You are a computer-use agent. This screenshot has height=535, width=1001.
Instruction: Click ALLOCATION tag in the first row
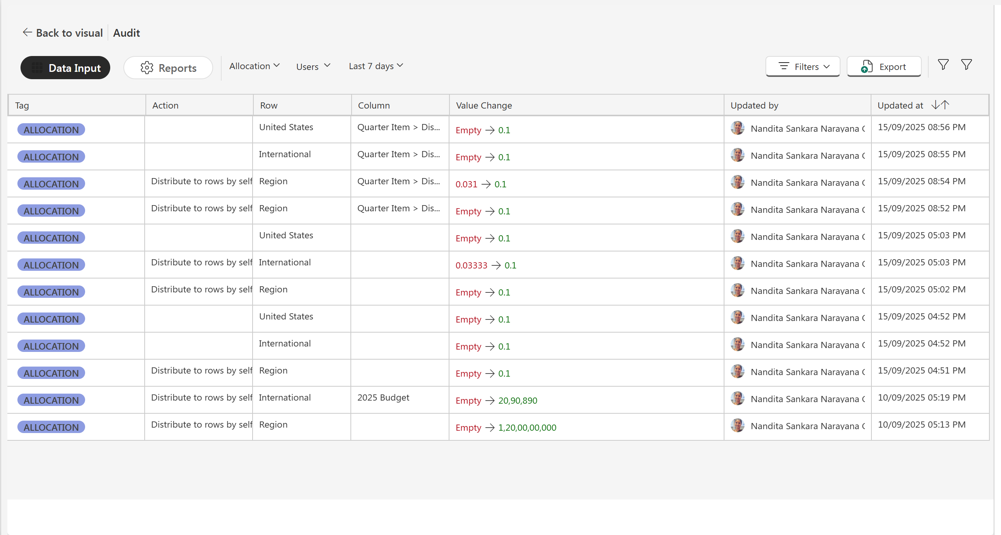(51, 129)
